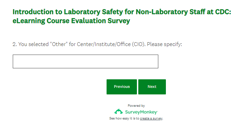
Task: Click the green Previous button label
Action: 122,87
